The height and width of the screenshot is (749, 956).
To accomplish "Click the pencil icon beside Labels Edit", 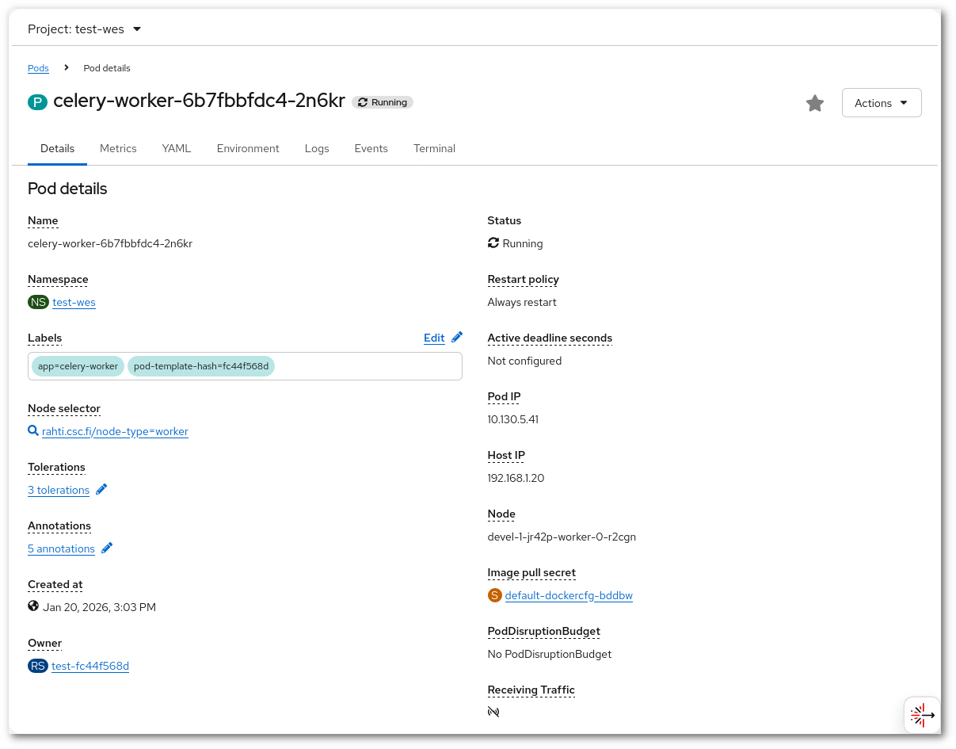I will (457, 338).
